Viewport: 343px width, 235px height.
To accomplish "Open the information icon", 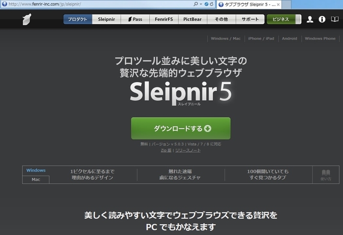I will click(322, 19).
